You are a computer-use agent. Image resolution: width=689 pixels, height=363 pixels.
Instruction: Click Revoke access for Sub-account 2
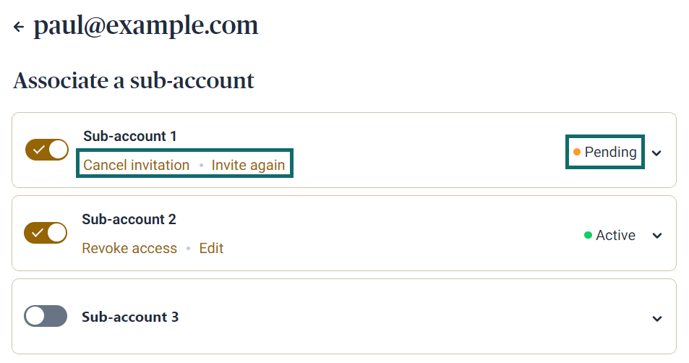pyautogui.click(x=129, y=248)
